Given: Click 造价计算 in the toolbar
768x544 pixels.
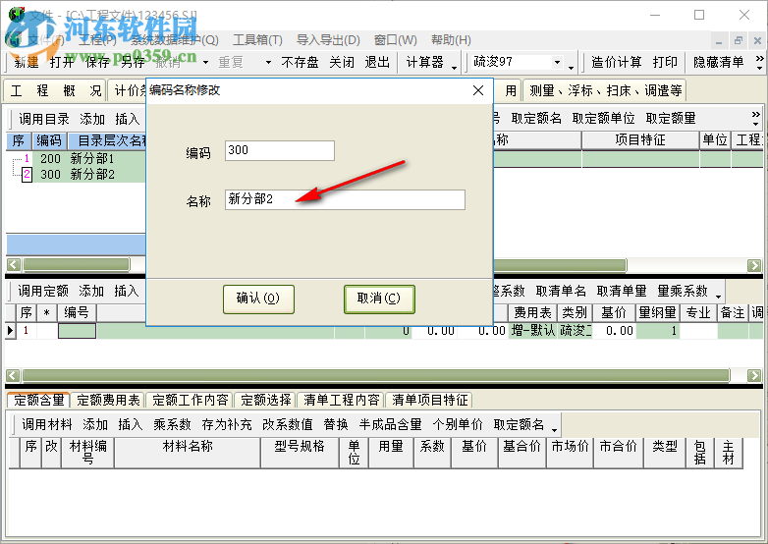Looking at the screenshot, I should [x=616, y=62].
